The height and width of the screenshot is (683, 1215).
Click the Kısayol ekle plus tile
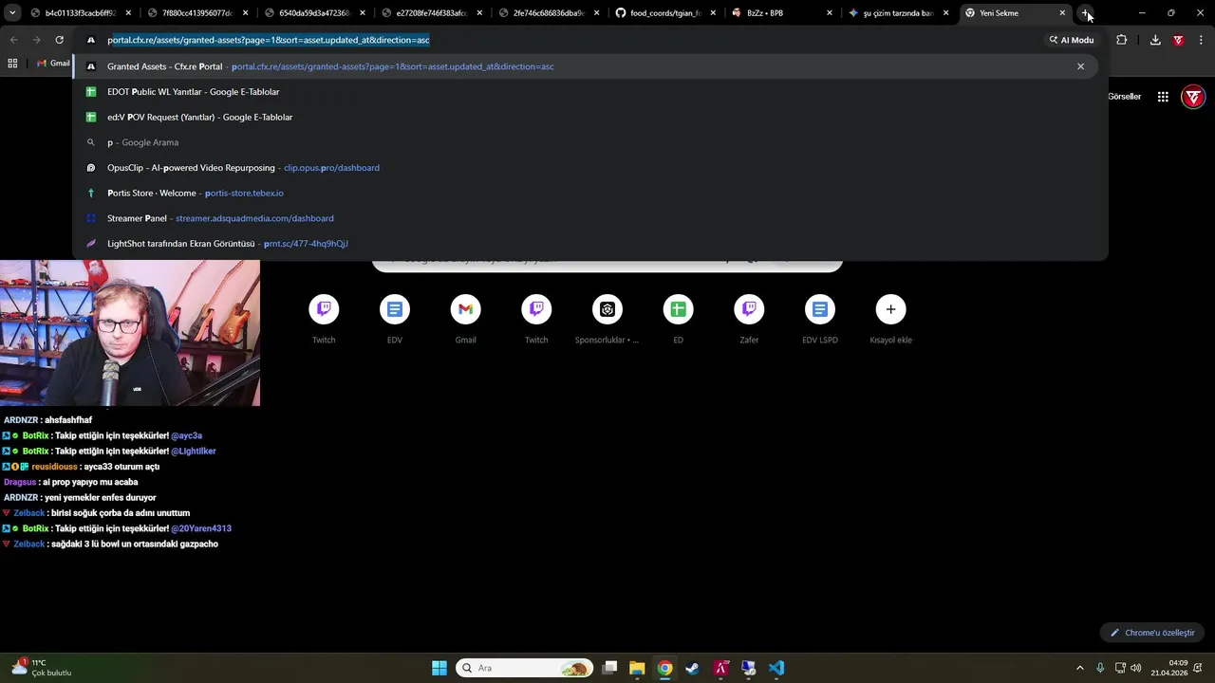click(890, 320)
